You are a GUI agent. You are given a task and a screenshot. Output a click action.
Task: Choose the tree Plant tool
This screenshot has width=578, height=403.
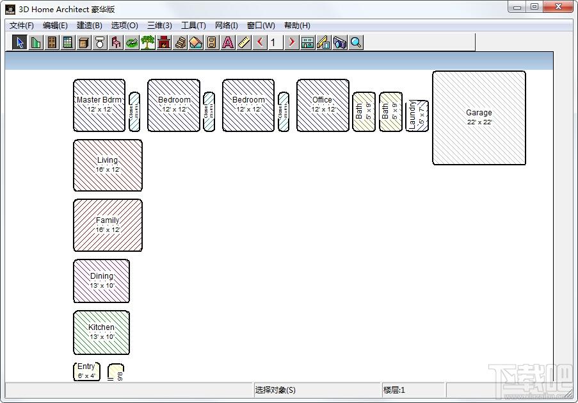tap(147, 42)
